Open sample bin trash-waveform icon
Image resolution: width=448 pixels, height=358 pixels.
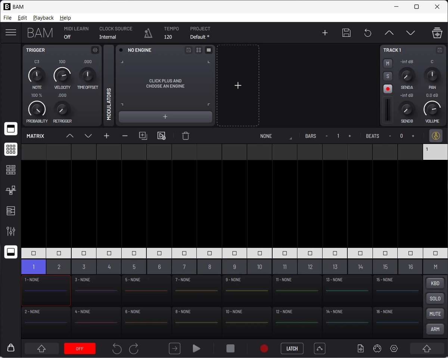[437, 33]
